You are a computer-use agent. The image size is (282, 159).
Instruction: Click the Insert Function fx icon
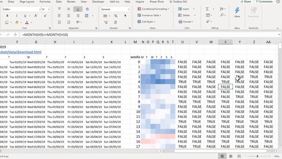coord(15,34)
